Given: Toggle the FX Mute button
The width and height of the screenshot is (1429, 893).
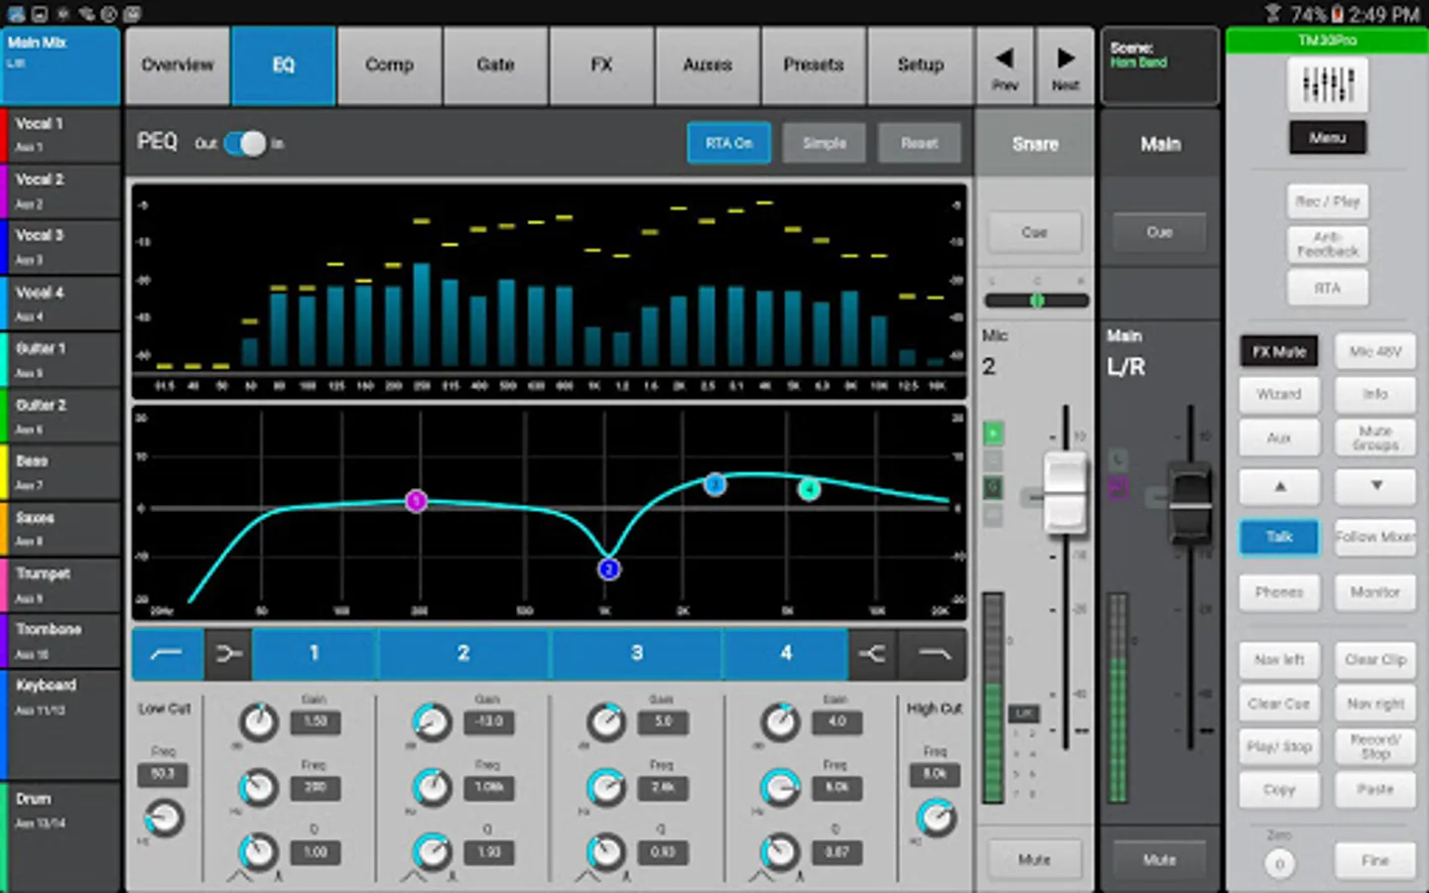Looking at the screenshot, I should pyautogui.click(x=1278, y=351).
